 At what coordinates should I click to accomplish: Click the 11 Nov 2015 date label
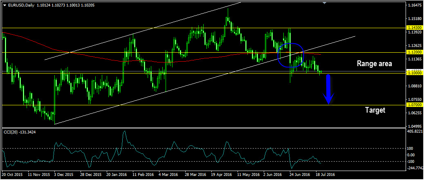click(39, 174)
